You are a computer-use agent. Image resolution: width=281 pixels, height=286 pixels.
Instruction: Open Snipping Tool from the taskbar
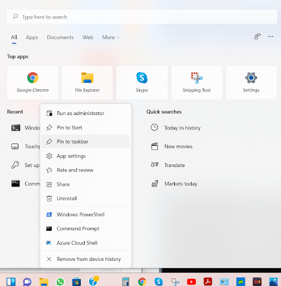pos(175,282)
